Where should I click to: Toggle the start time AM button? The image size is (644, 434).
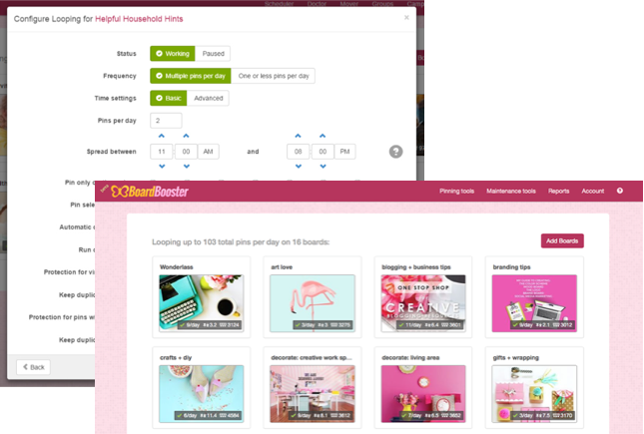pyautogui.click(x=209, y=152)
